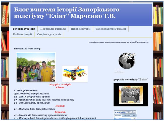Click the rotating globe visitor map widget
This screenshot has height=121, width=164.
127,61
